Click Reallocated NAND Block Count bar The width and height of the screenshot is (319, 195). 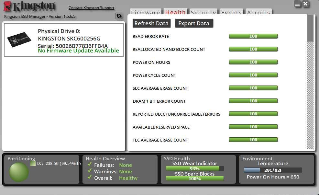(x=253, y=49)
